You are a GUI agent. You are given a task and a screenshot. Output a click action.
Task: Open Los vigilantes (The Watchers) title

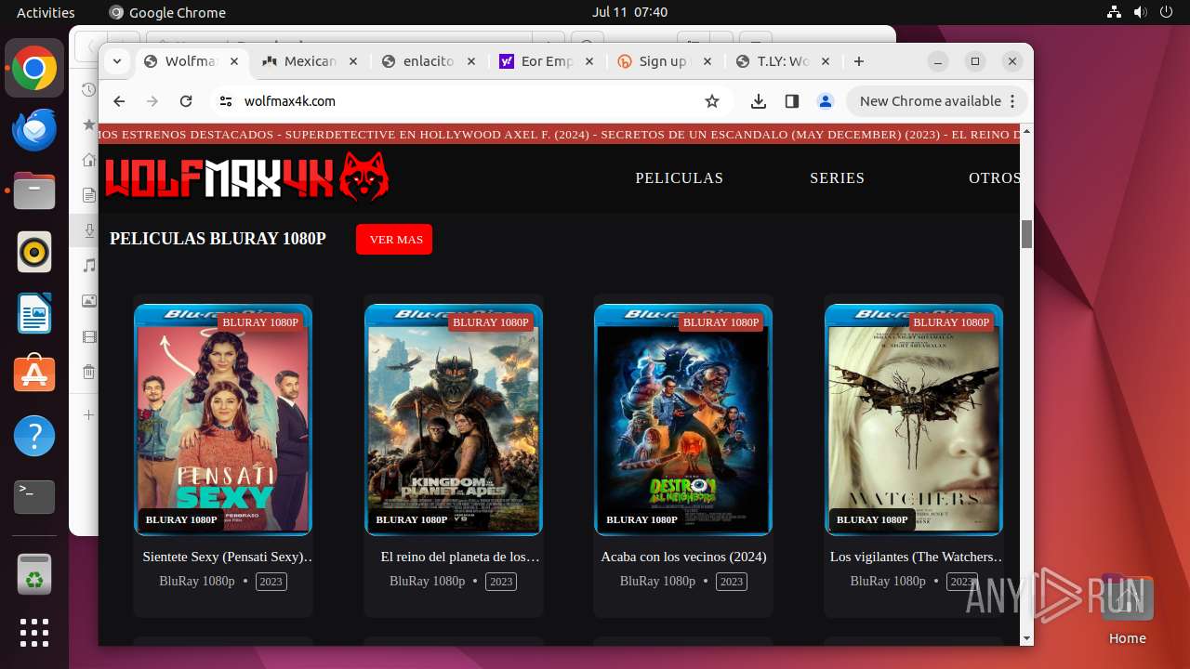pos(918,557)
